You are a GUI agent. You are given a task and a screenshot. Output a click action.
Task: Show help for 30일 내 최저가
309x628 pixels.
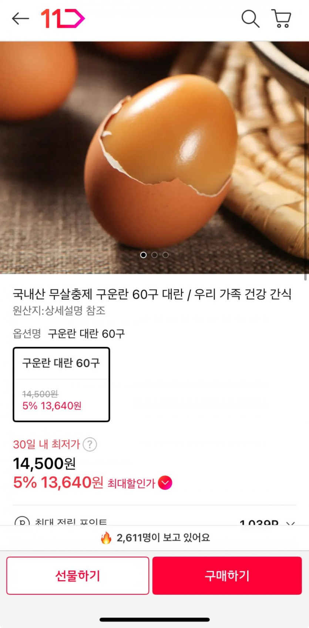(90, 444)
